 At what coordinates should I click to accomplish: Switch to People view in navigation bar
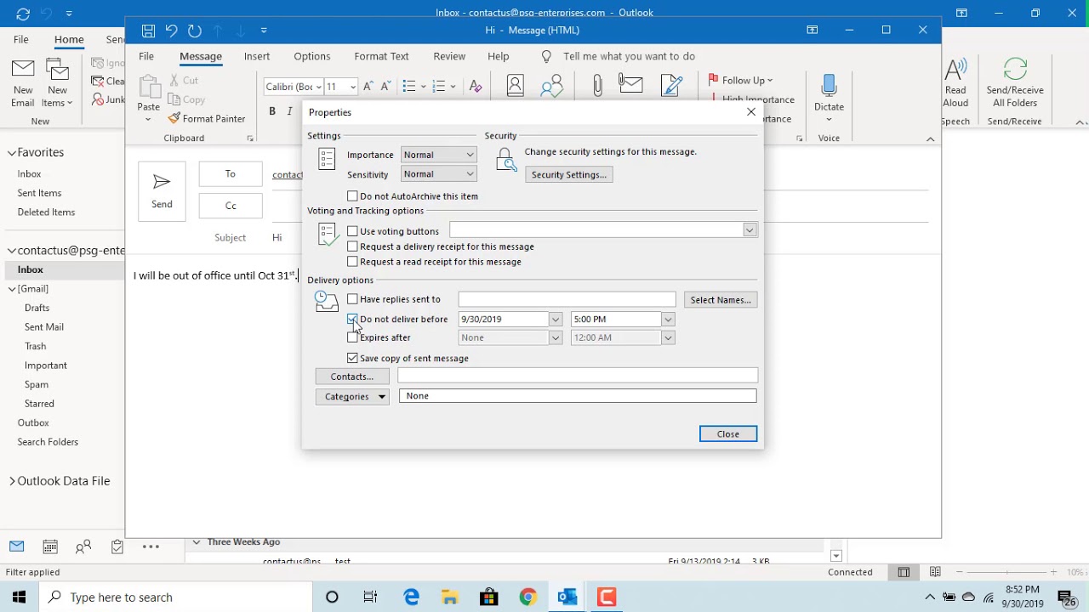[x=83, y=547]
